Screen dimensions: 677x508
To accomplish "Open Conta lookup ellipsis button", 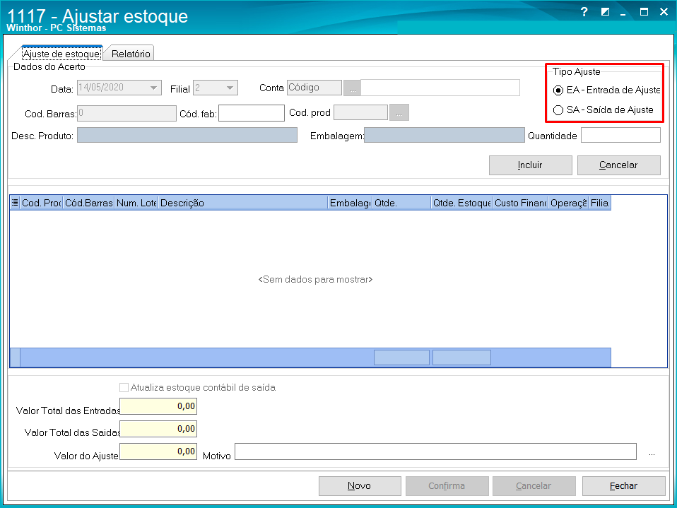I will point(353,88).
